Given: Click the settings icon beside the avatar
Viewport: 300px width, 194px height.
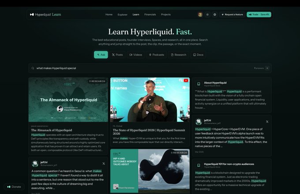Looking at the screenshot, I should tap(207, 15).
